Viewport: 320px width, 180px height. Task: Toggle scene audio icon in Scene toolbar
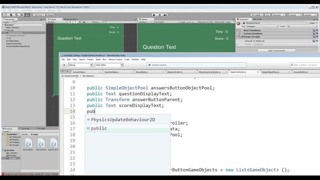80,22
